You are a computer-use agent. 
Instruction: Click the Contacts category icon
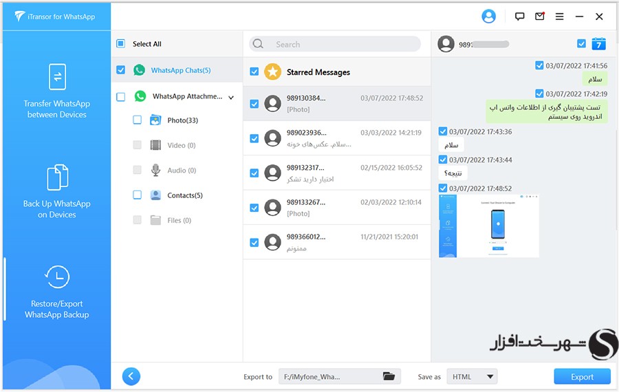point(155,195)
